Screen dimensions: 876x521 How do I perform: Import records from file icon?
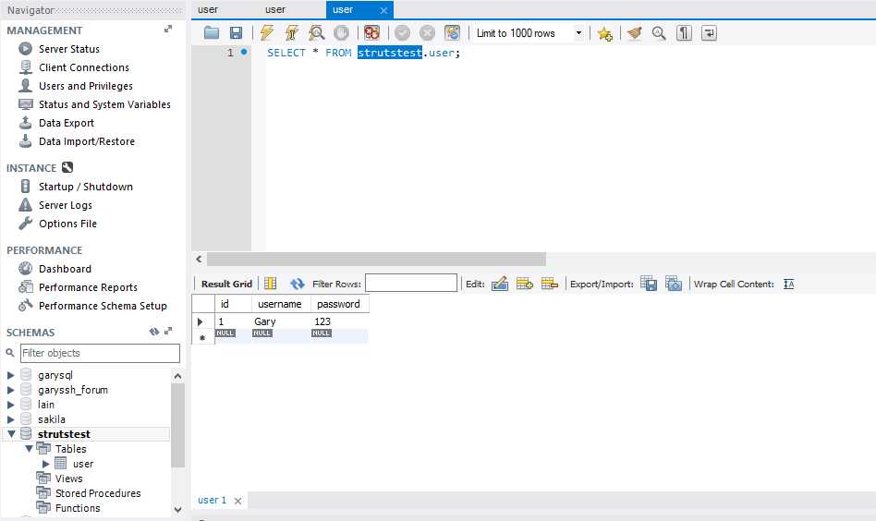click(674, 284)
